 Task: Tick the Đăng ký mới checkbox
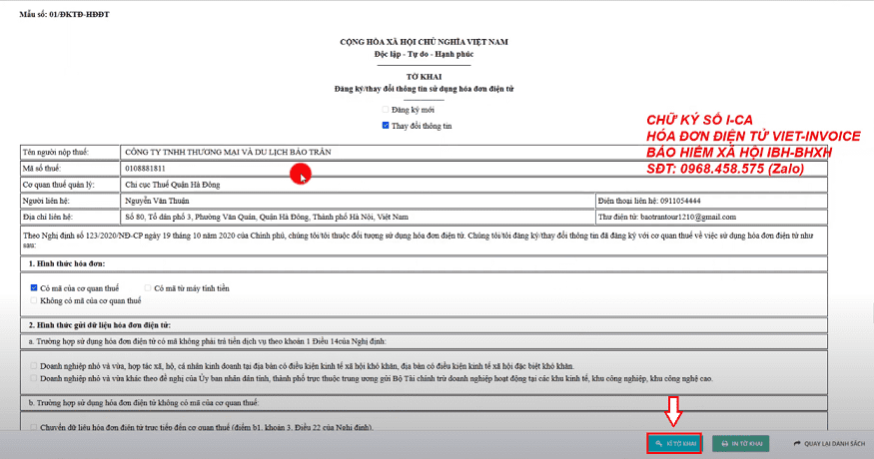pos(386,110)
